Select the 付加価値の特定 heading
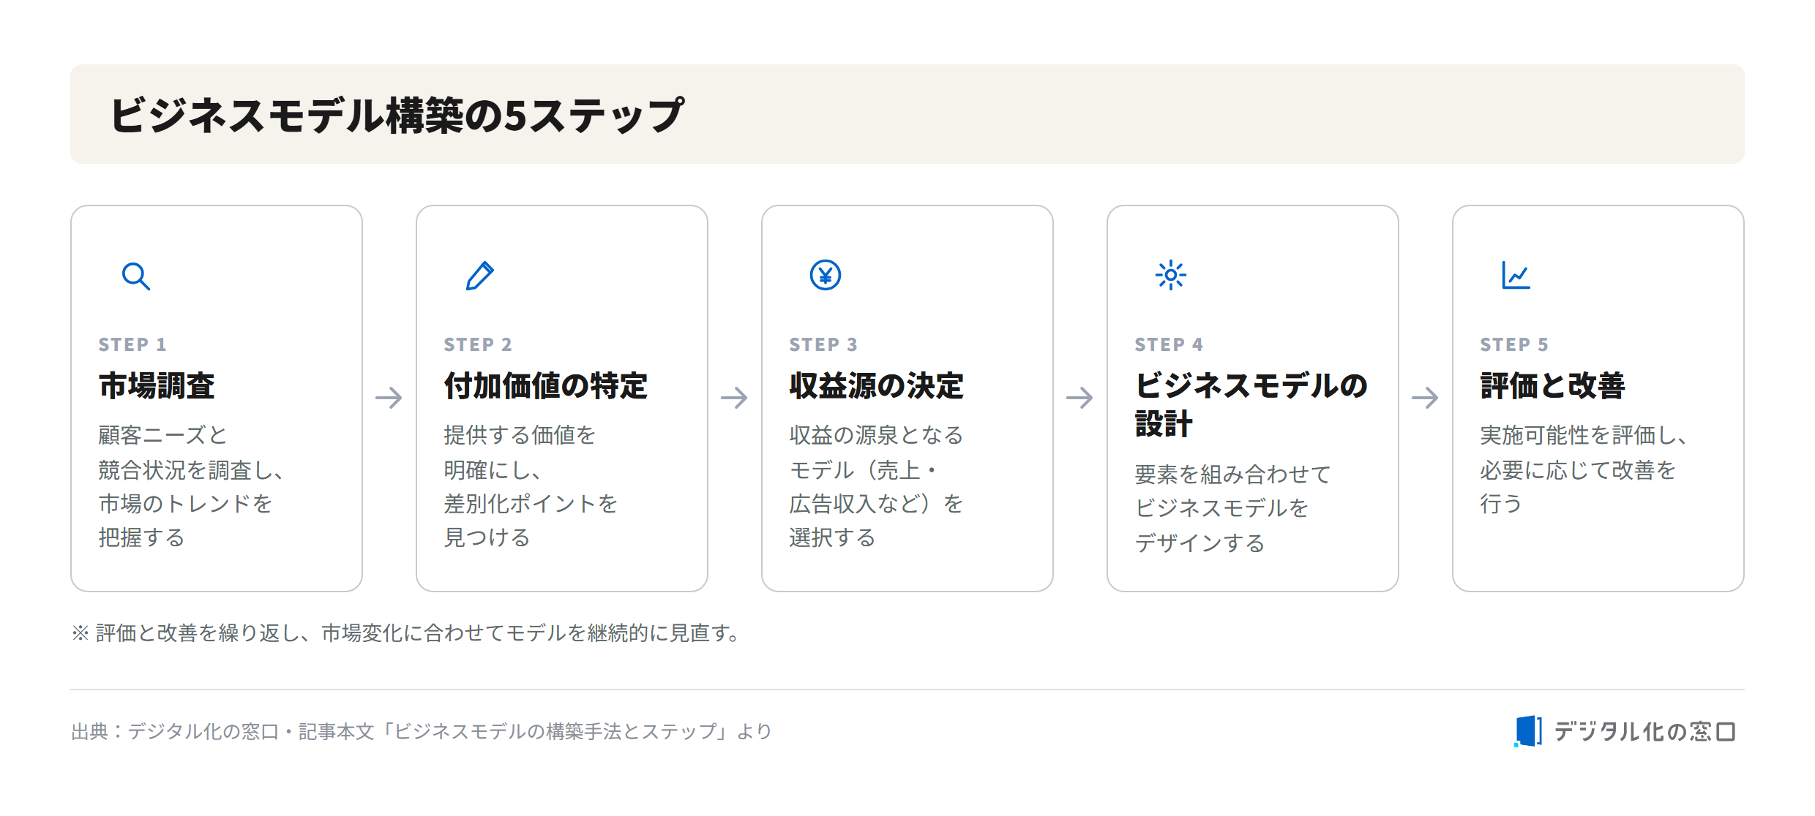This screenshot has width=1815, height=816. [546, 385]
